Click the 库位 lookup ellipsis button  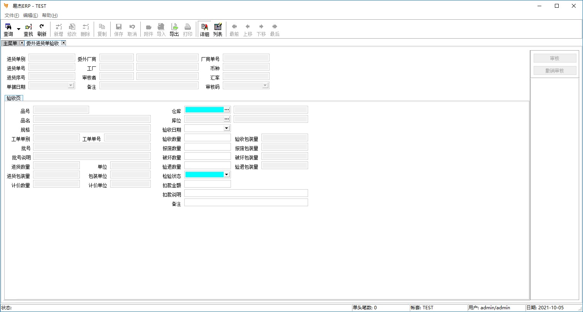(227, 119)
